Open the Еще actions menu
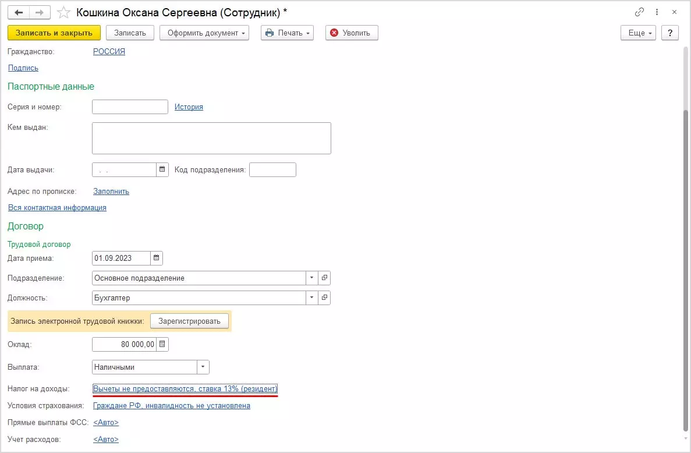 (x=638, y=33)
